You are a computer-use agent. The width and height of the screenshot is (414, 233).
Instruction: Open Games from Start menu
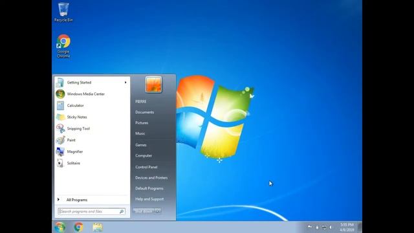tap(141, 145)
